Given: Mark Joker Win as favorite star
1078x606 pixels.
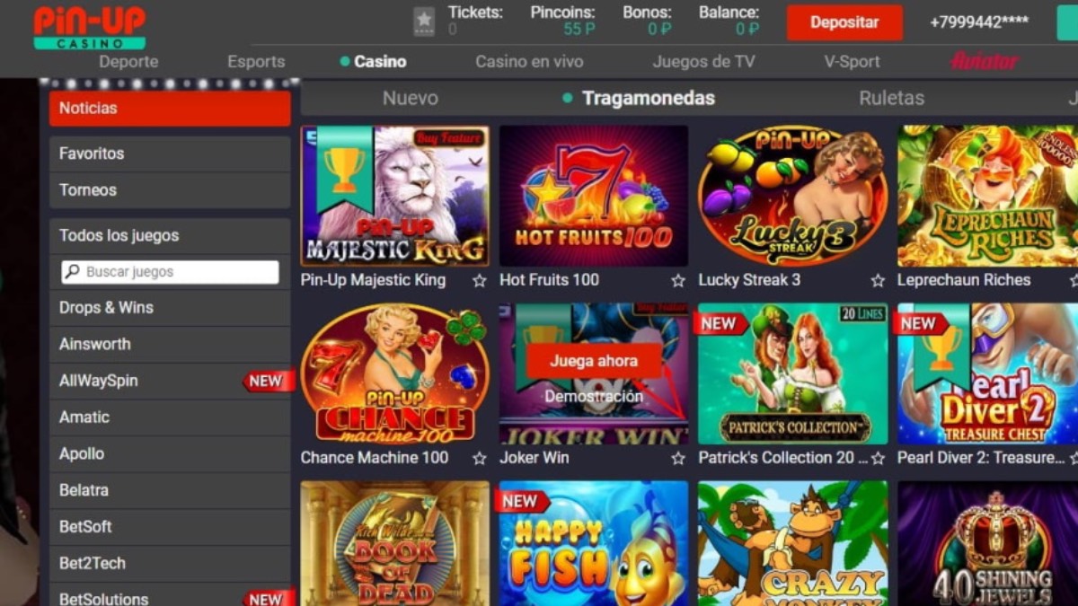Looking at the screenshot, I should click(678, 458).
